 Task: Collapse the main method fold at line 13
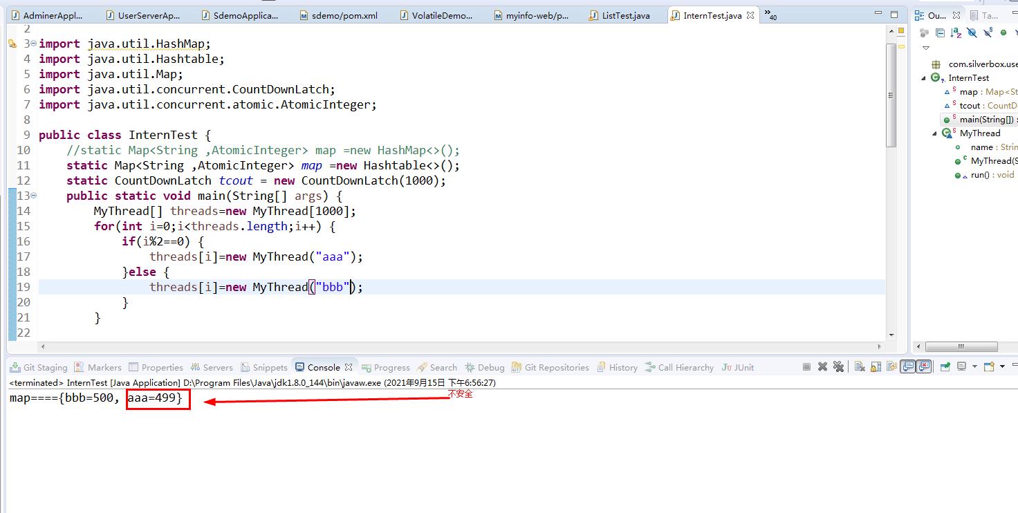tap(34, 196)
